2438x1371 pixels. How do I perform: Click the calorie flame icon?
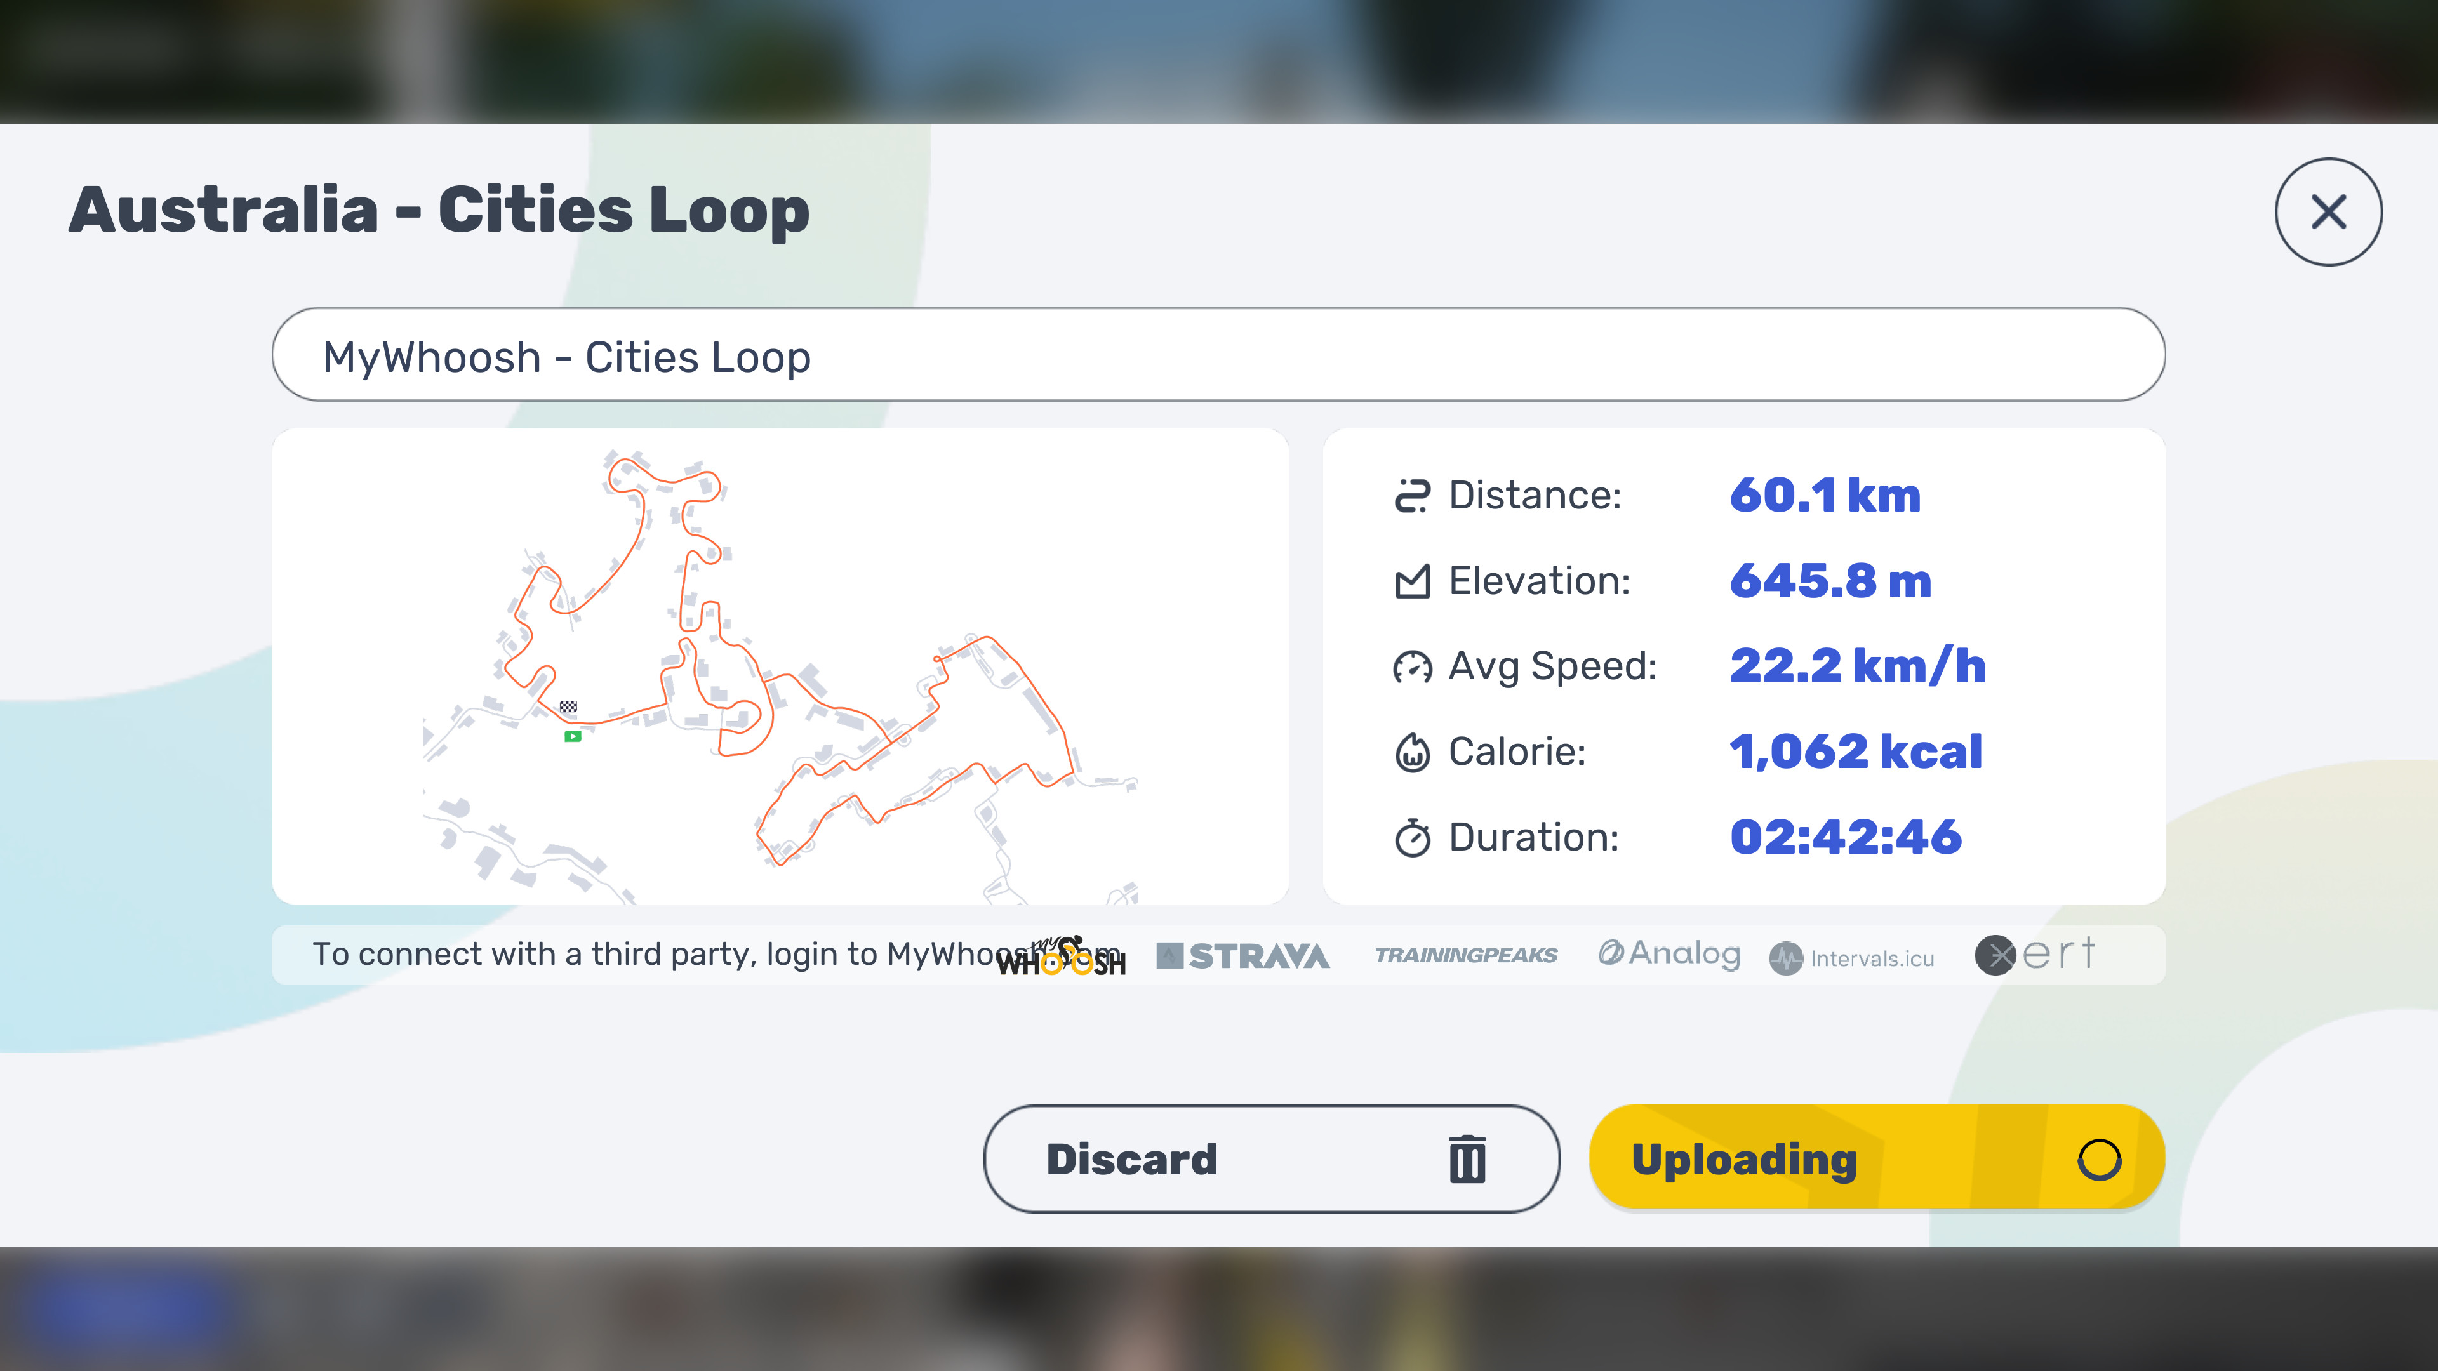pyautogui.click(x=1412, y=752)
